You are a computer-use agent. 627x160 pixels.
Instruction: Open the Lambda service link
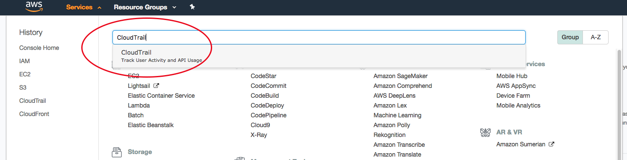click(139, 105)
